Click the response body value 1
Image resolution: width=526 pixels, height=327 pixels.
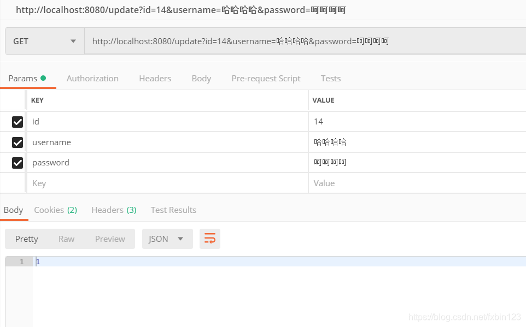point(38,261)
